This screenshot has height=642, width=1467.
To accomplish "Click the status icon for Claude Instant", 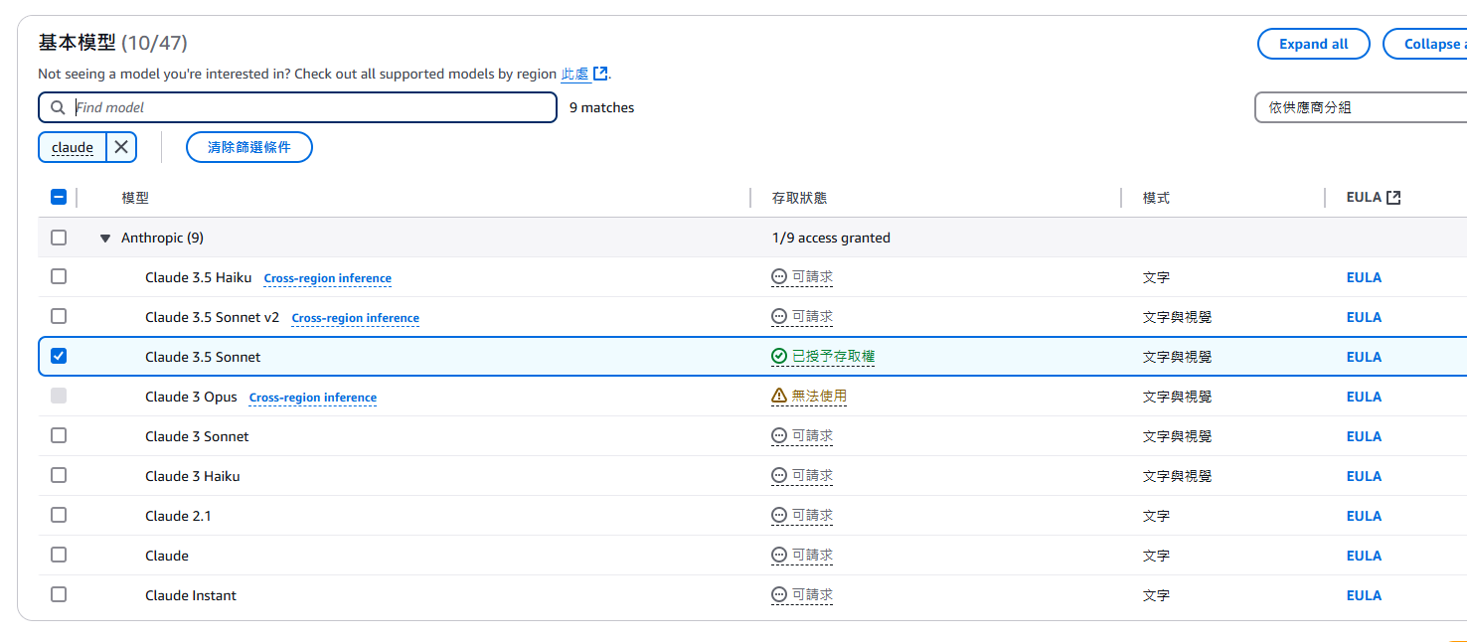I will tap(779, 595).
